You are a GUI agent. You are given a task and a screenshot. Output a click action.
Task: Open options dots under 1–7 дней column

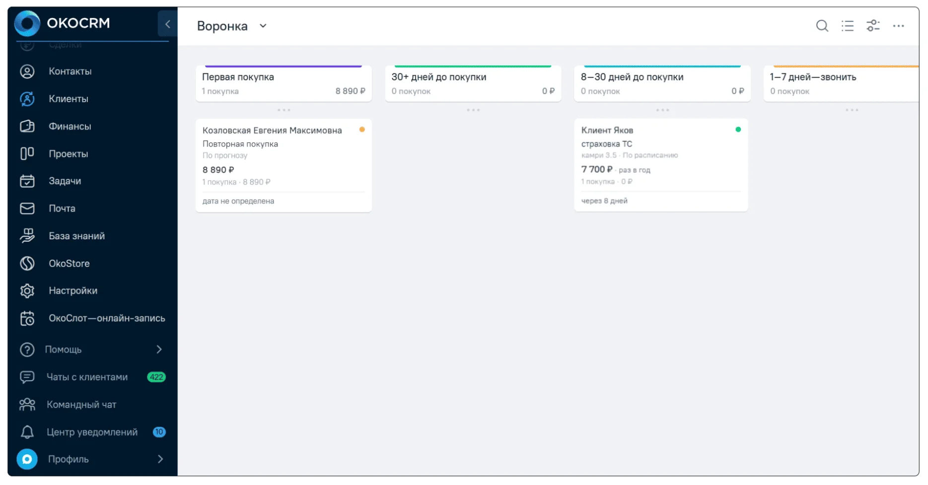[852, 110]
